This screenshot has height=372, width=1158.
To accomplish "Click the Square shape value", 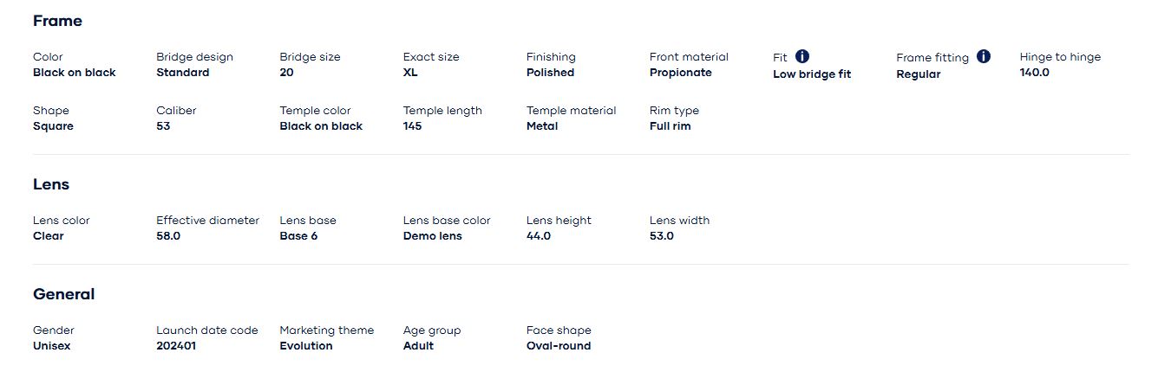I will coord(54,126).
